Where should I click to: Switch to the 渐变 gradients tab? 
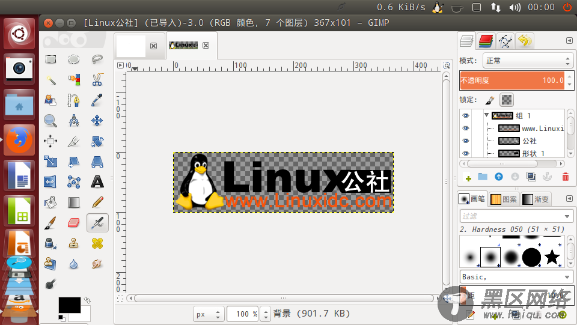point(536,199)
